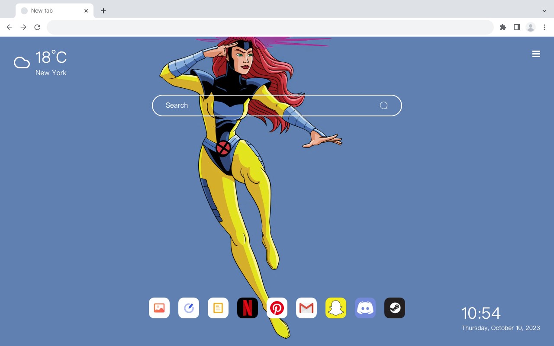The image size is (554, 346).
Task: Toggle the browser side panel
Action: pyautogui.click(x=517, y=27)
